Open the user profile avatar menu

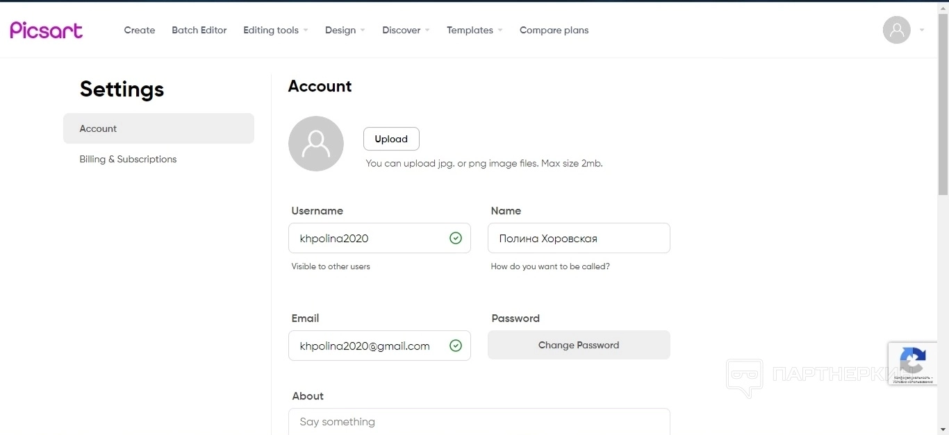896,30
